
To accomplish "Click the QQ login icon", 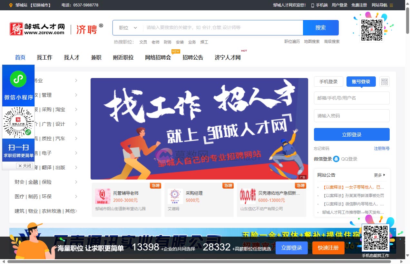I will coord(337,159).
